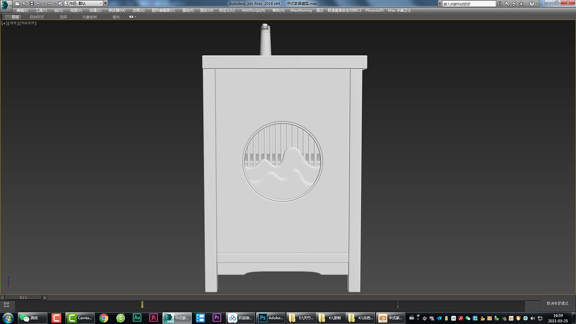The image size is (576, 324).
Task: Open the help question mark icon
Action: tap(532, 4)
